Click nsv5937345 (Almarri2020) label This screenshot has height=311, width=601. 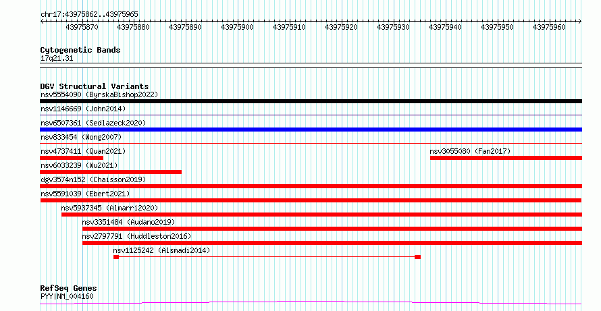[x=109, y=208]
